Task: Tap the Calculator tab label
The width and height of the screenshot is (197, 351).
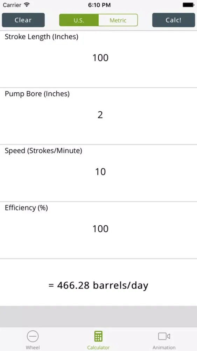Action: coord(98,347)
